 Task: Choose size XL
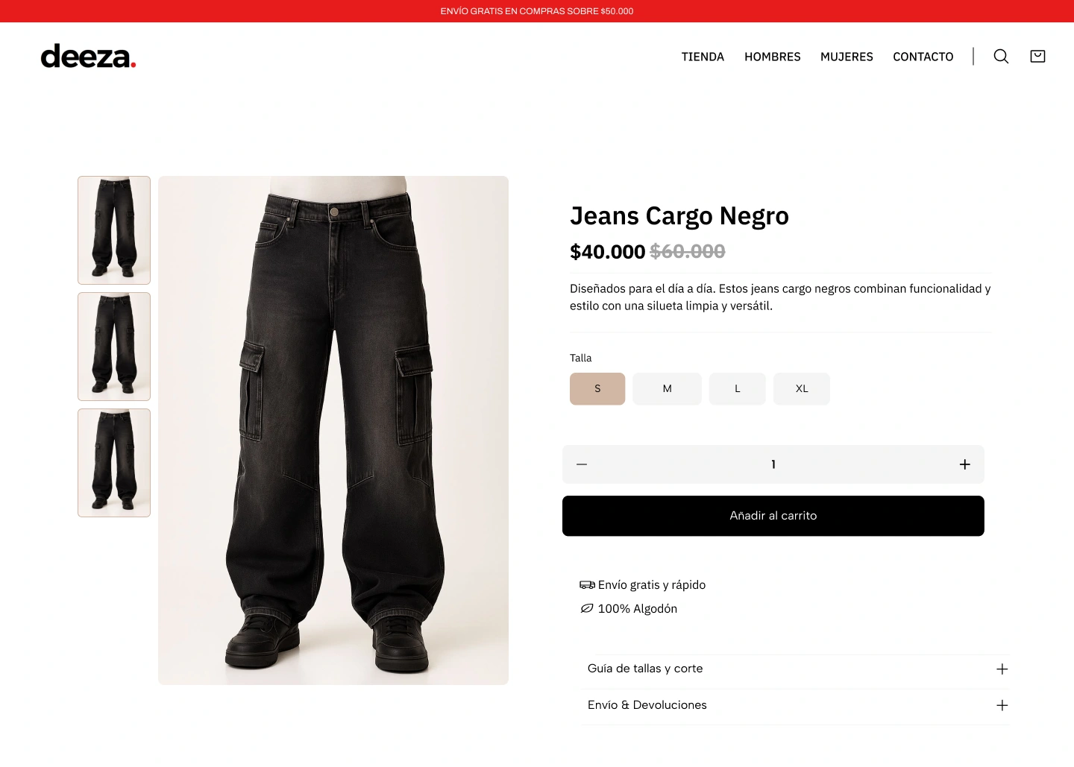(802, 389)
